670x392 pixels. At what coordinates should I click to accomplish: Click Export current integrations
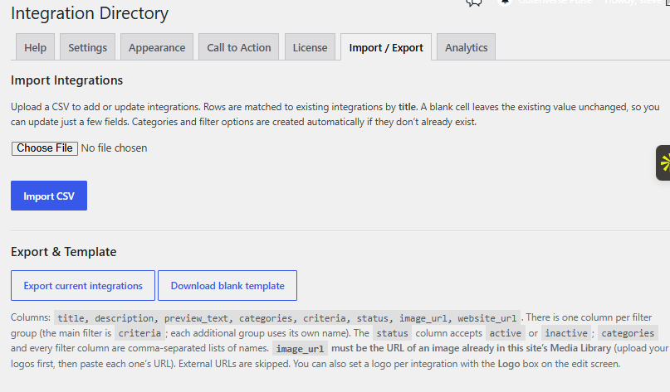[83, 286]
